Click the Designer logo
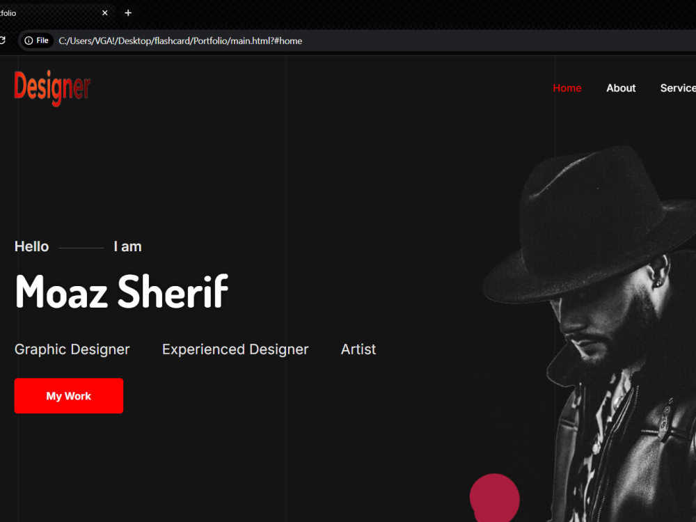 [52, 88]
